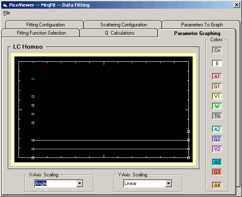Click the teal data point on graph

pos(33,79)
